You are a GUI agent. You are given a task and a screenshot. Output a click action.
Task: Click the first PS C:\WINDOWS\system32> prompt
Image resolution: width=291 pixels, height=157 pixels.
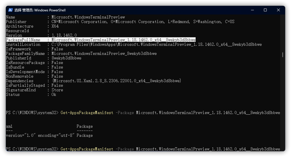[x=32, y=113]
